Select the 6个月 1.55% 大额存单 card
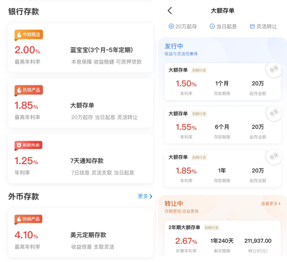Image resolution: width=287 pixels, height=262 pixels. (x=222, y=125)
